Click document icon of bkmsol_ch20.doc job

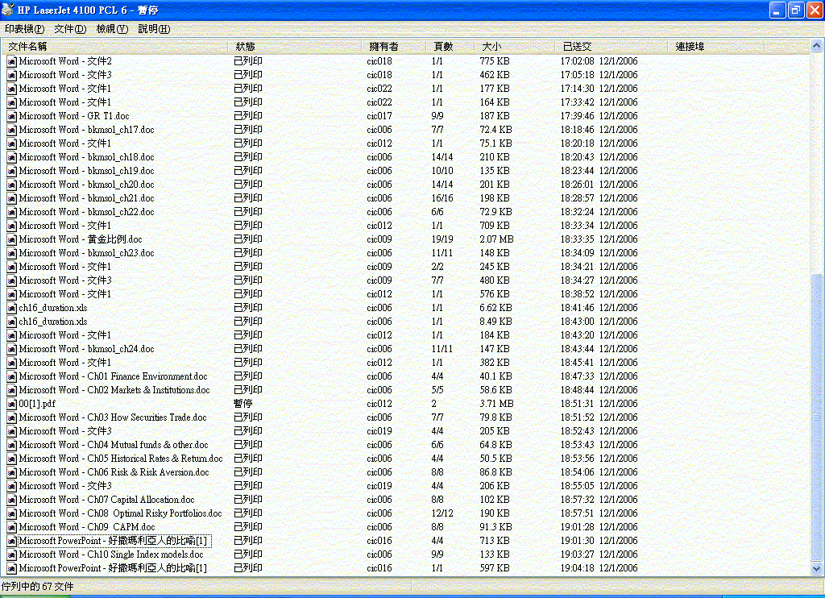point(11,185)
